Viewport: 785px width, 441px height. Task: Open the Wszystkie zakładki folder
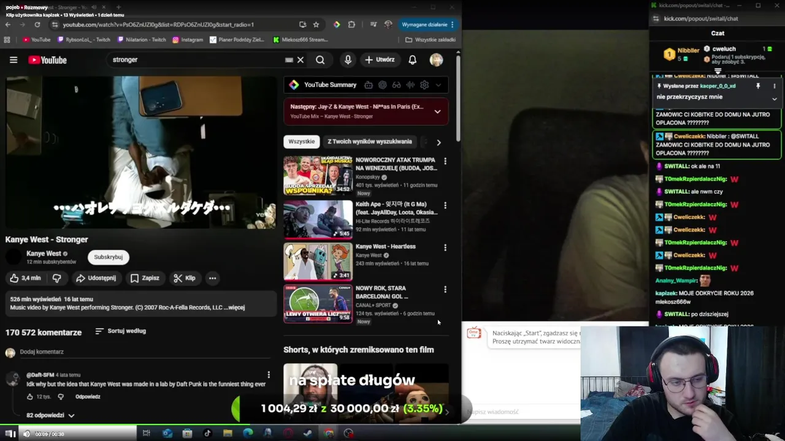click(x=431, y=40)
